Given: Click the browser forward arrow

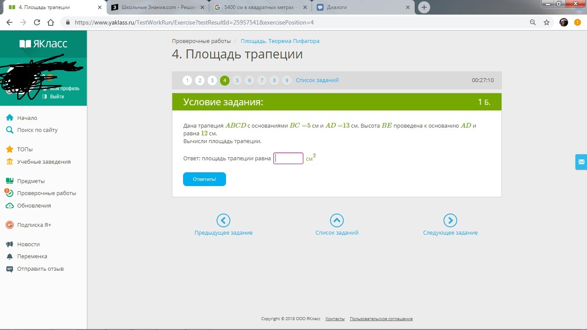Looking at the screenshot, I should tap(23, 22).
